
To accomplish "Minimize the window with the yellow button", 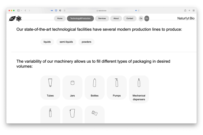I will coord(11,11).
